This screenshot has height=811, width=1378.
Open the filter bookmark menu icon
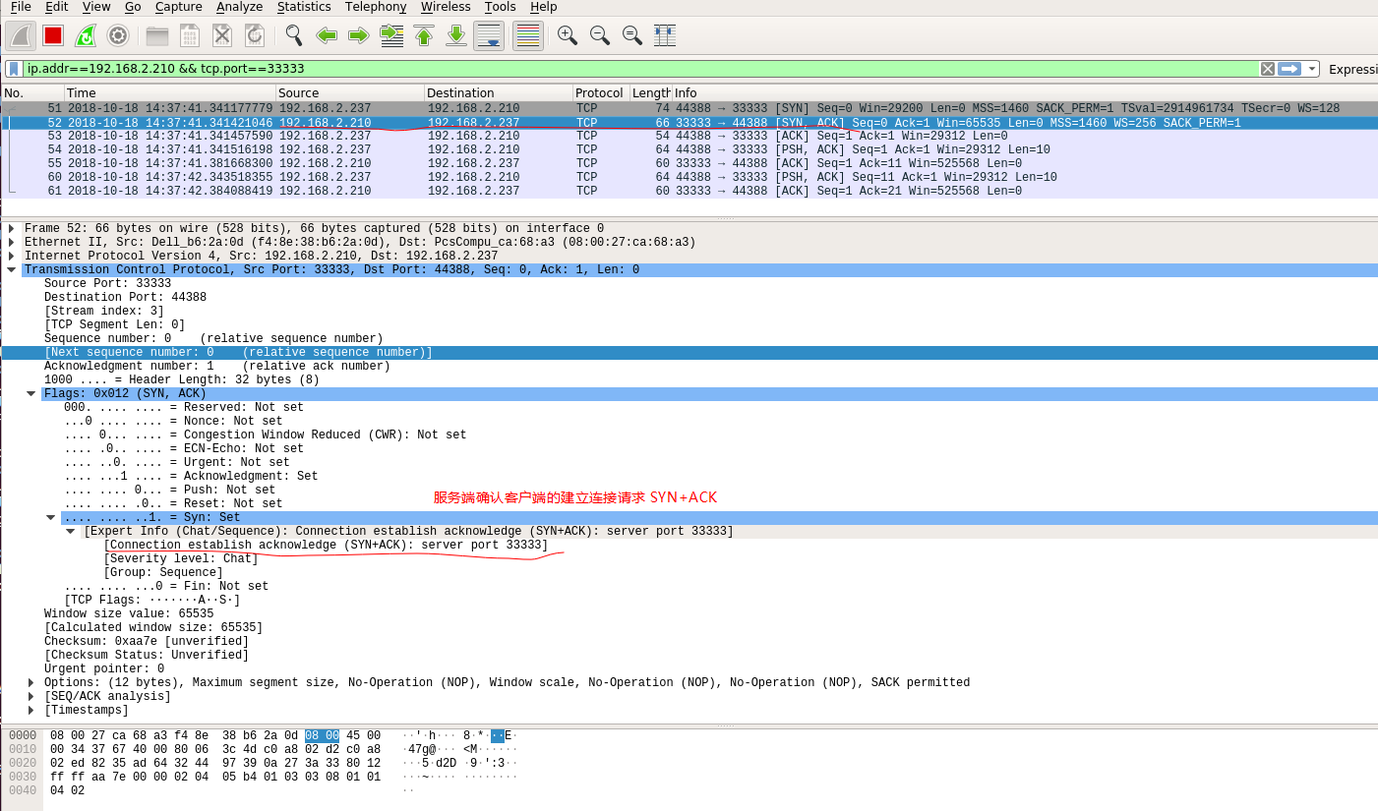coord(14,69)
